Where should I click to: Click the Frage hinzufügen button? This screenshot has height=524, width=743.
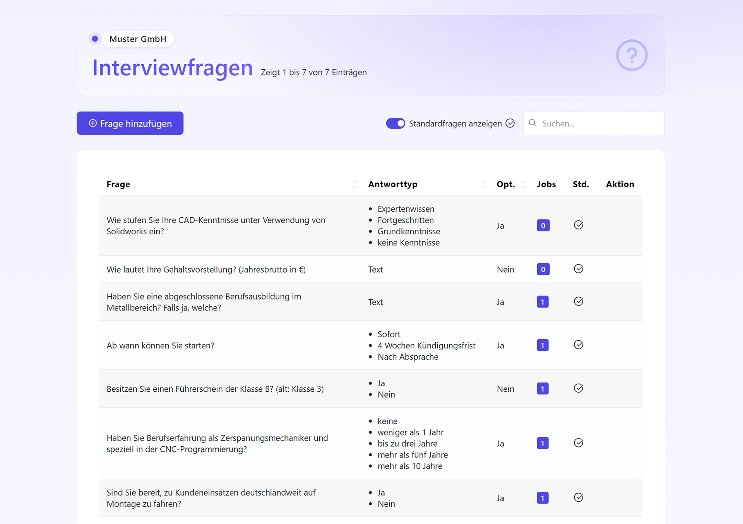pyautogui.click(x=130, y=123)
